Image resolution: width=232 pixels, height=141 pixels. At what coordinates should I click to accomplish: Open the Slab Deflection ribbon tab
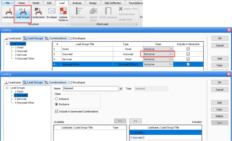[x=113, y=3]
